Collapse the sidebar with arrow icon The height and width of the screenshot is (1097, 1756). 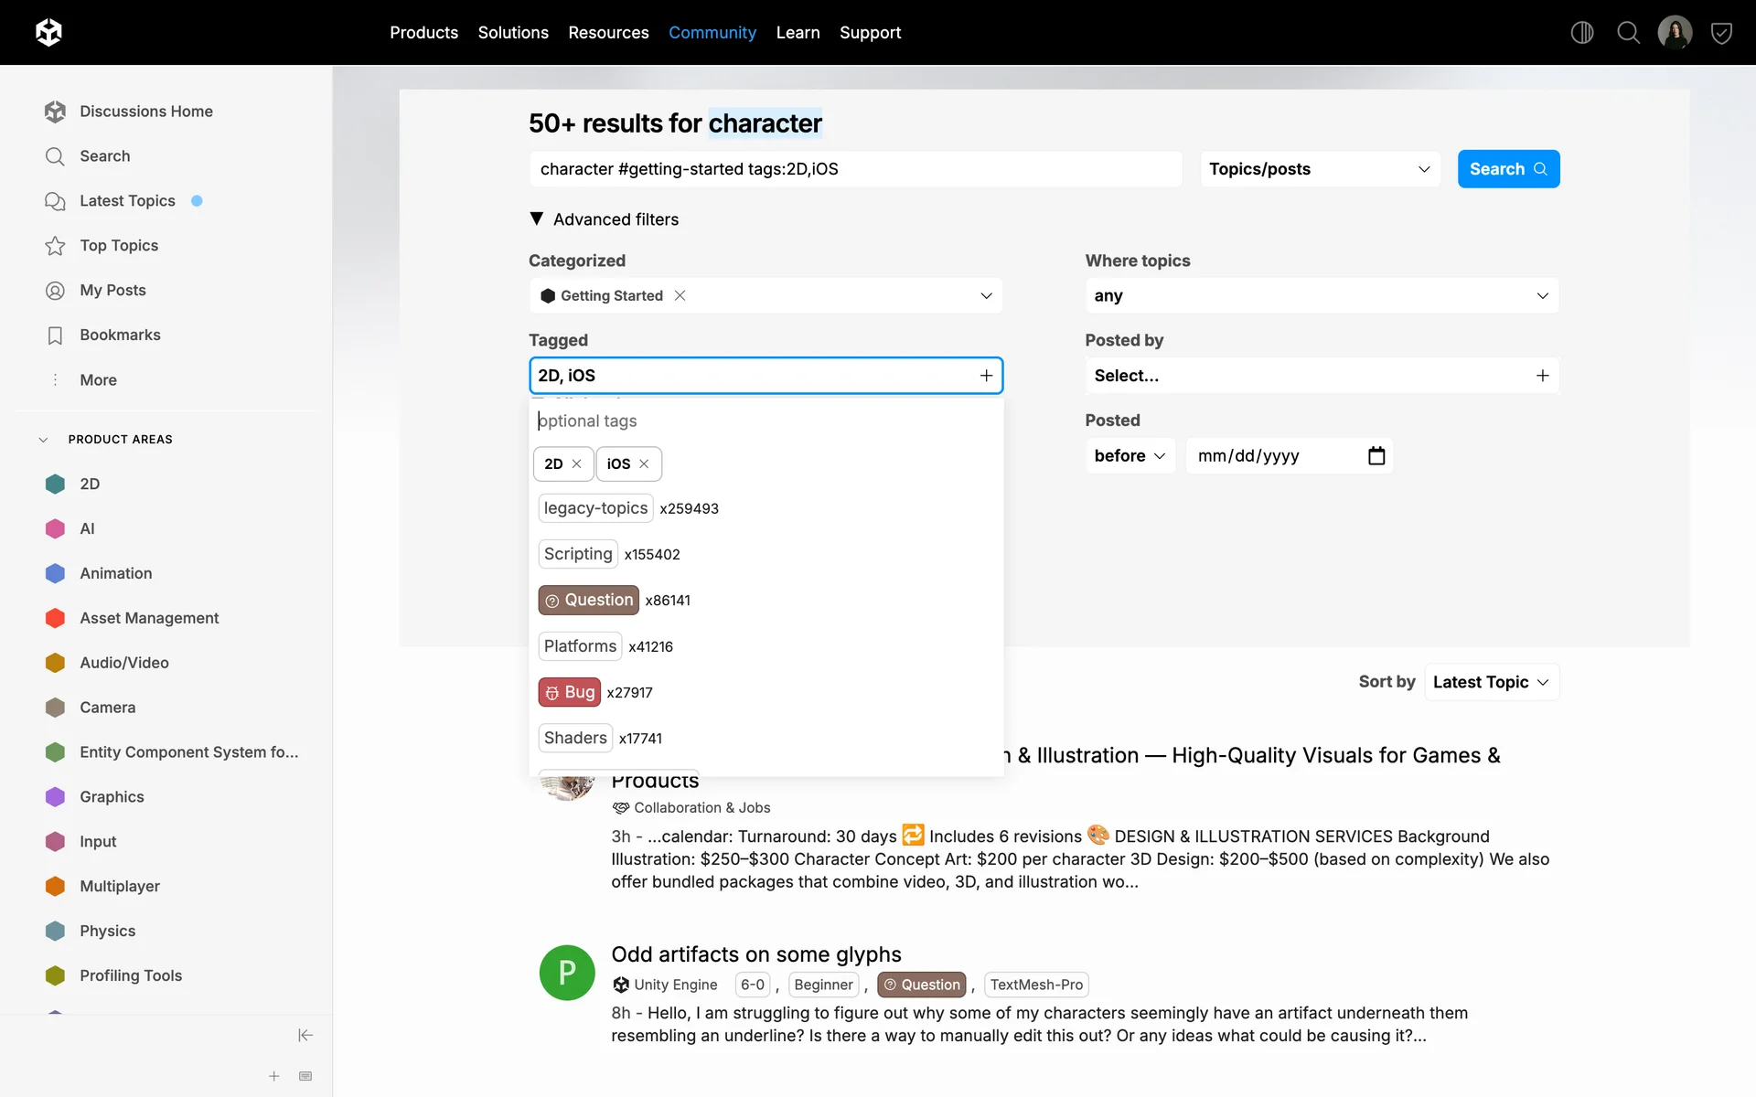(x=305, y=1035)
